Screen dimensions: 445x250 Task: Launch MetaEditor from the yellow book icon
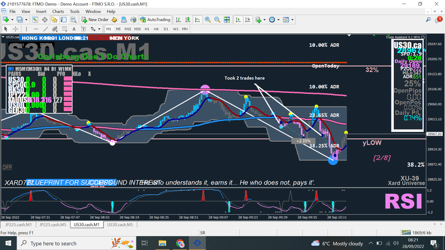point(114,19)
